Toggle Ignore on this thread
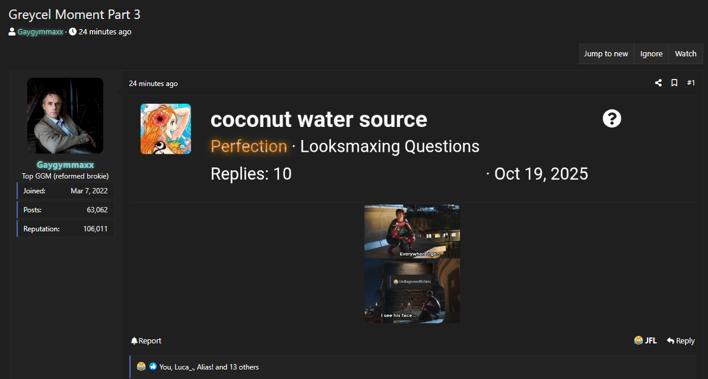The height and width of the screenshot is (379, 708). click(x=651, y=53)
